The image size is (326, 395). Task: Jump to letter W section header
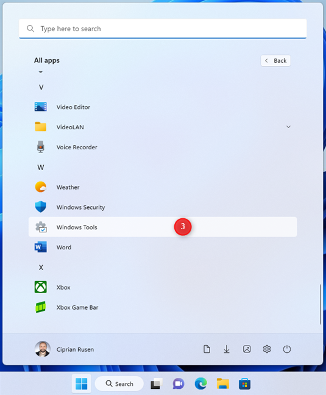pyautogui.click(x=41, y=167)
